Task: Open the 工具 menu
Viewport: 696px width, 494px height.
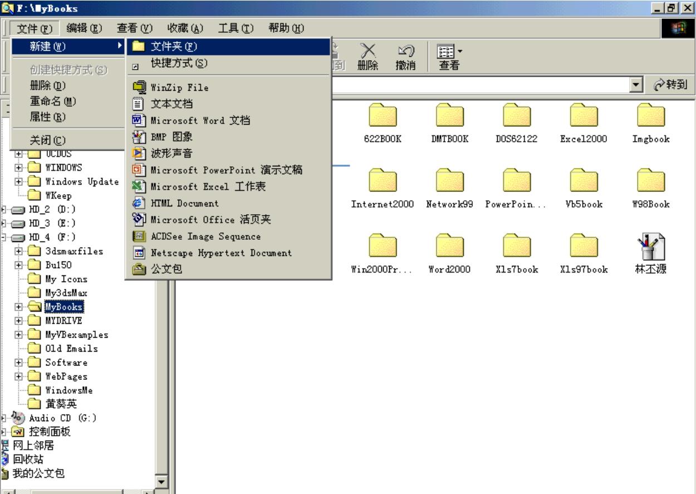Action: tap(236, 27)
